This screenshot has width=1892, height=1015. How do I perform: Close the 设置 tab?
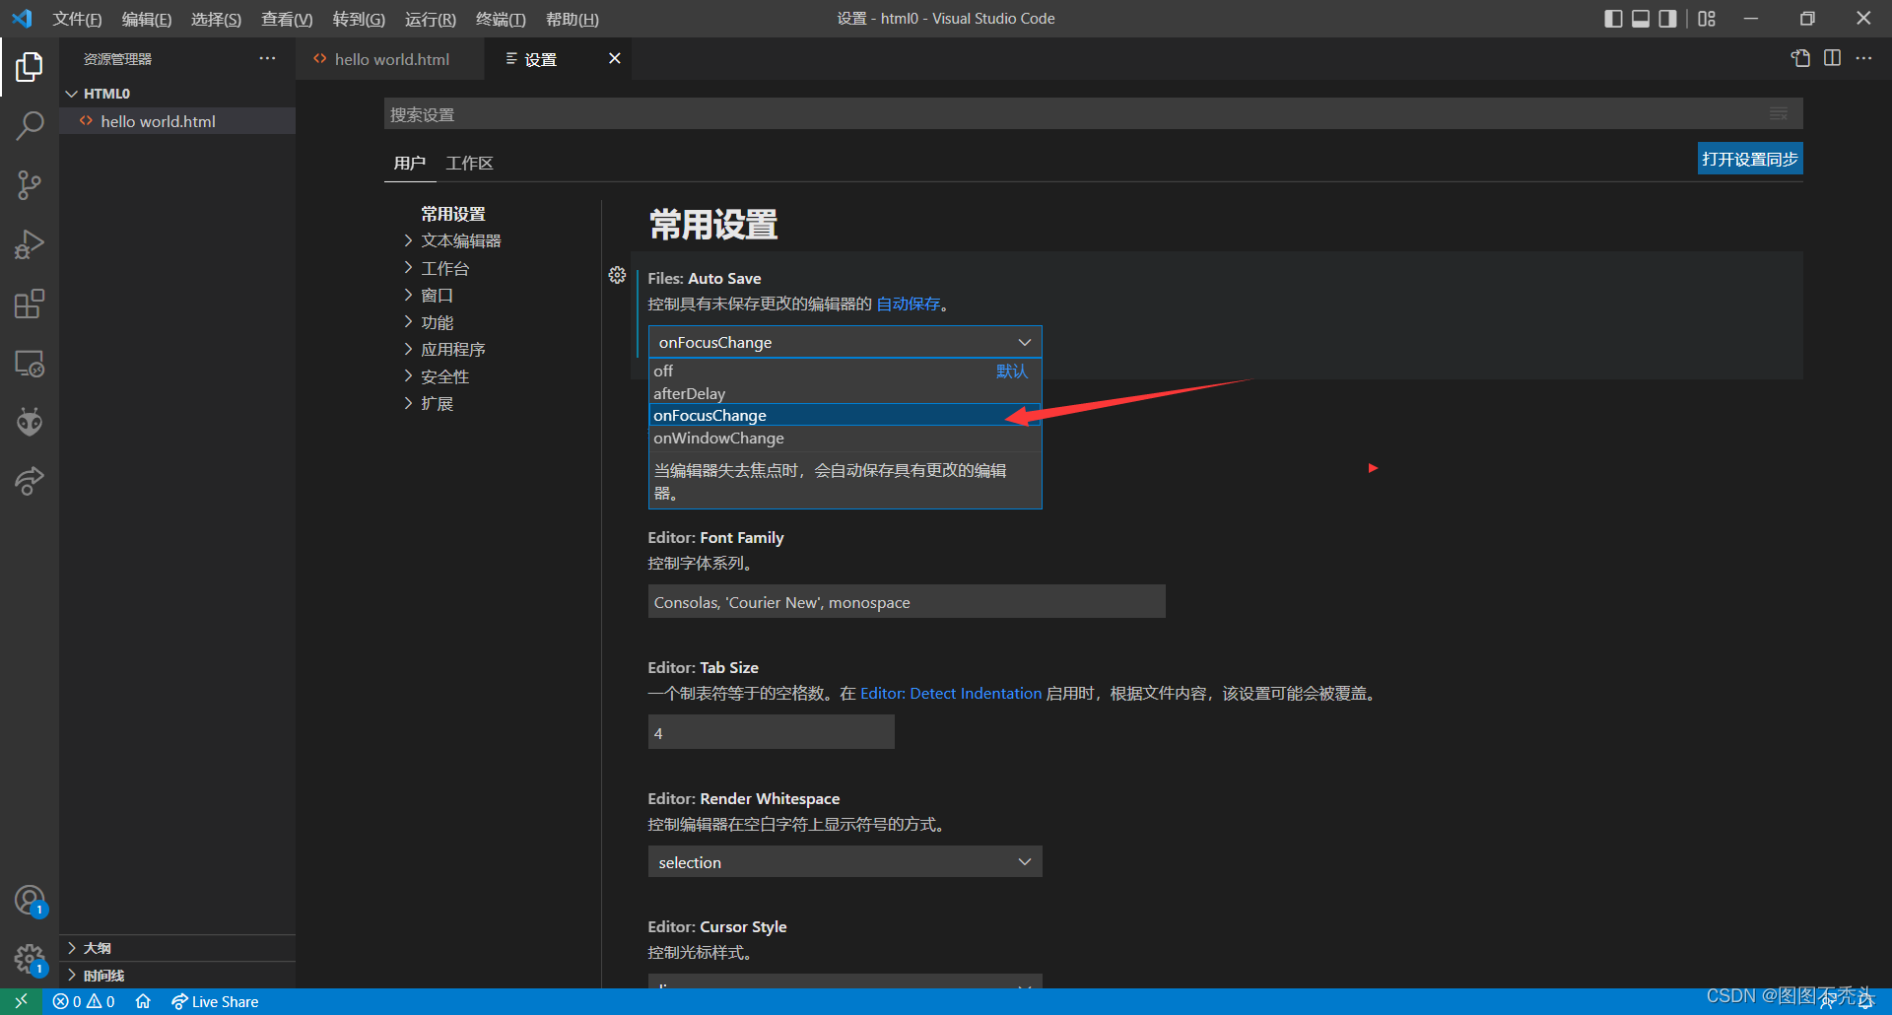615,58
